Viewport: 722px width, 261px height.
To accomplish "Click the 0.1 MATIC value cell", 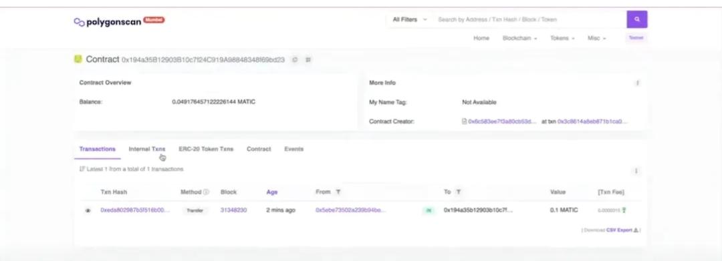I will (564, 210).
